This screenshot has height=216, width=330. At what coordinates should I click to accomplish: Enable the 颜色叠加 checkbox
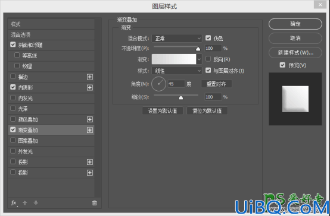13,119
